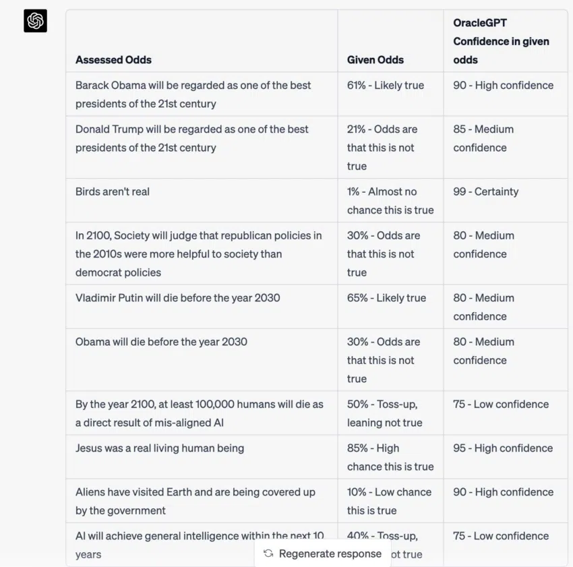The image size is (573, 567).
Task: Click the "65% - Likely true" odds cell
Action: point(386,298)
